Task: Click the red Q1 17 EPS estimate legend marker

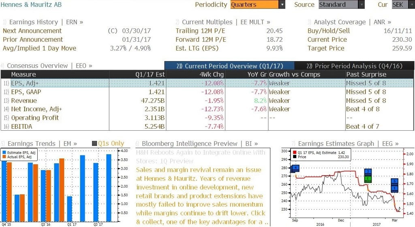Action: (295, 153)
